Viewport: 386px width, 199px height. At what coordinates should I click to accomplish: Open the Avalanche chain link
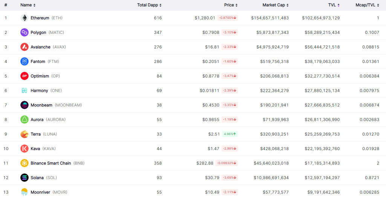40,47
